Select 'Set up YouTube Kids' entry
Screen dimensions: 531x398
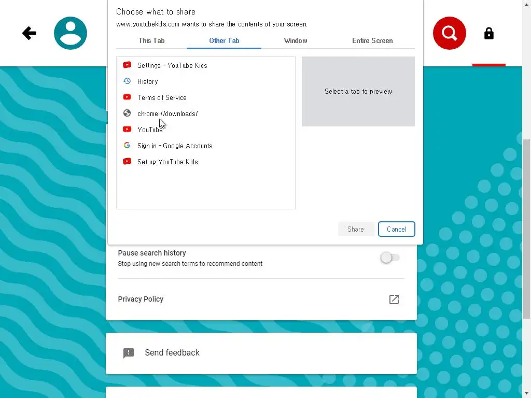pyautogui.click(x=206, y=162)
